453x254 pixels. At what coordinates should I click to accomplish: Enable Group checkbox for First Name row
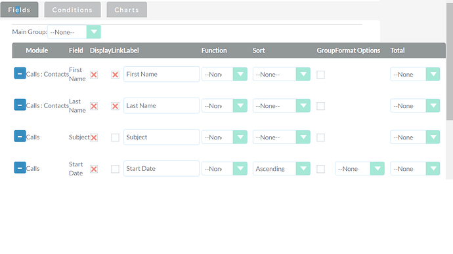point(320,75)
